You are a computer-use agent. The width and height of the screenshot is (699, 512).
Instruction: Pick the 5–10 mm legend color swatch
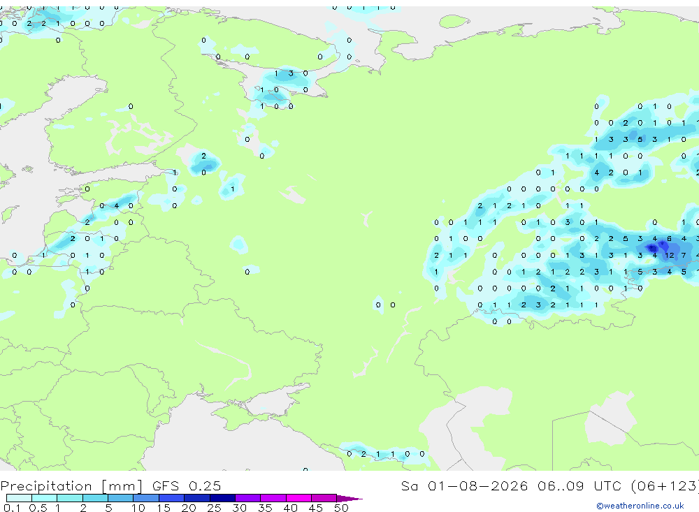[120, 498]
